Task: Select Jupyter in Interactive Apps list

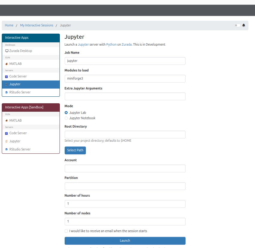Action: (31, 84)
